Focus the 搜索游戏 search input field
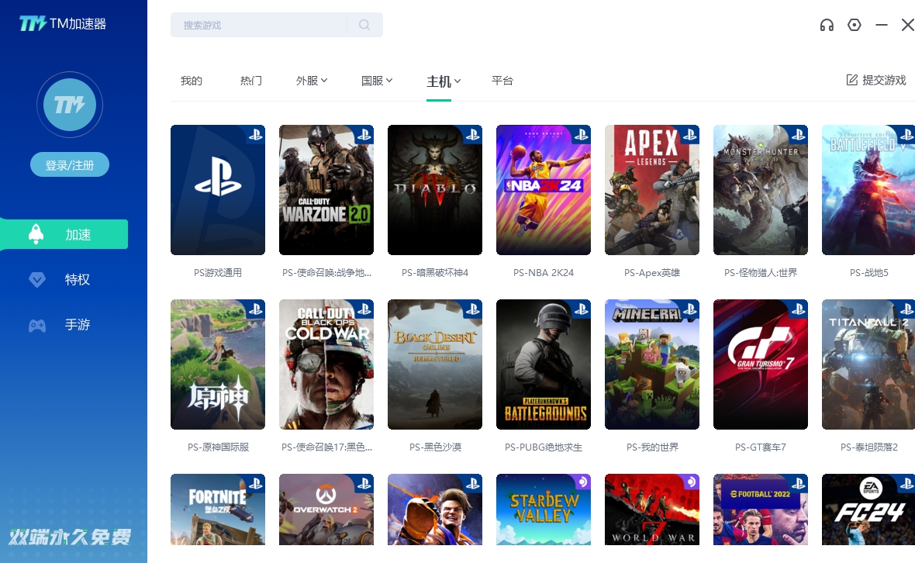Viewport: 915px width, 563px height. (258, 25)
